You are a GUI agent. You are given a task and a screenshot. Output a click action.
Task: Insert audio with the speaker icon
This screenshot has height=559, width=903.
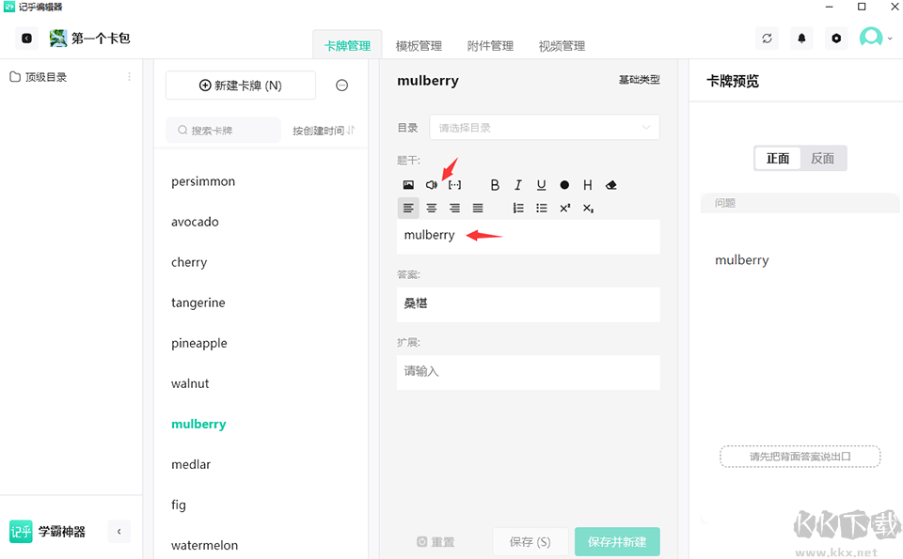point(432,184)
